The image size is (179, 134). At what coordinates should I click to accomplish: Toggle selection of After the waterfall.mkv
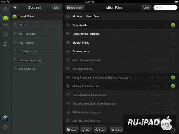(x=173, y=60)
